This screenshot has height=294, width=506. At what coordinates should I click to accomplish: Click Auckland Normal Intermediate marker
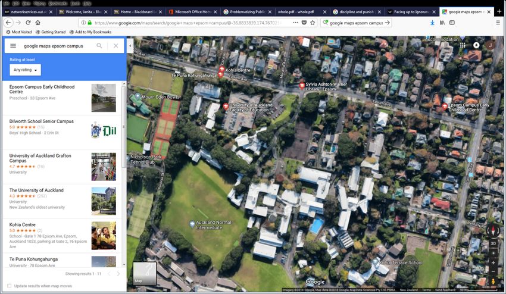[x=192, y=223]
